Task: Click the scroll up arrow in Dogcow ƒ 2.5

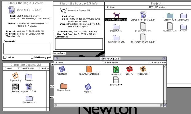Action: pos(165,66)
